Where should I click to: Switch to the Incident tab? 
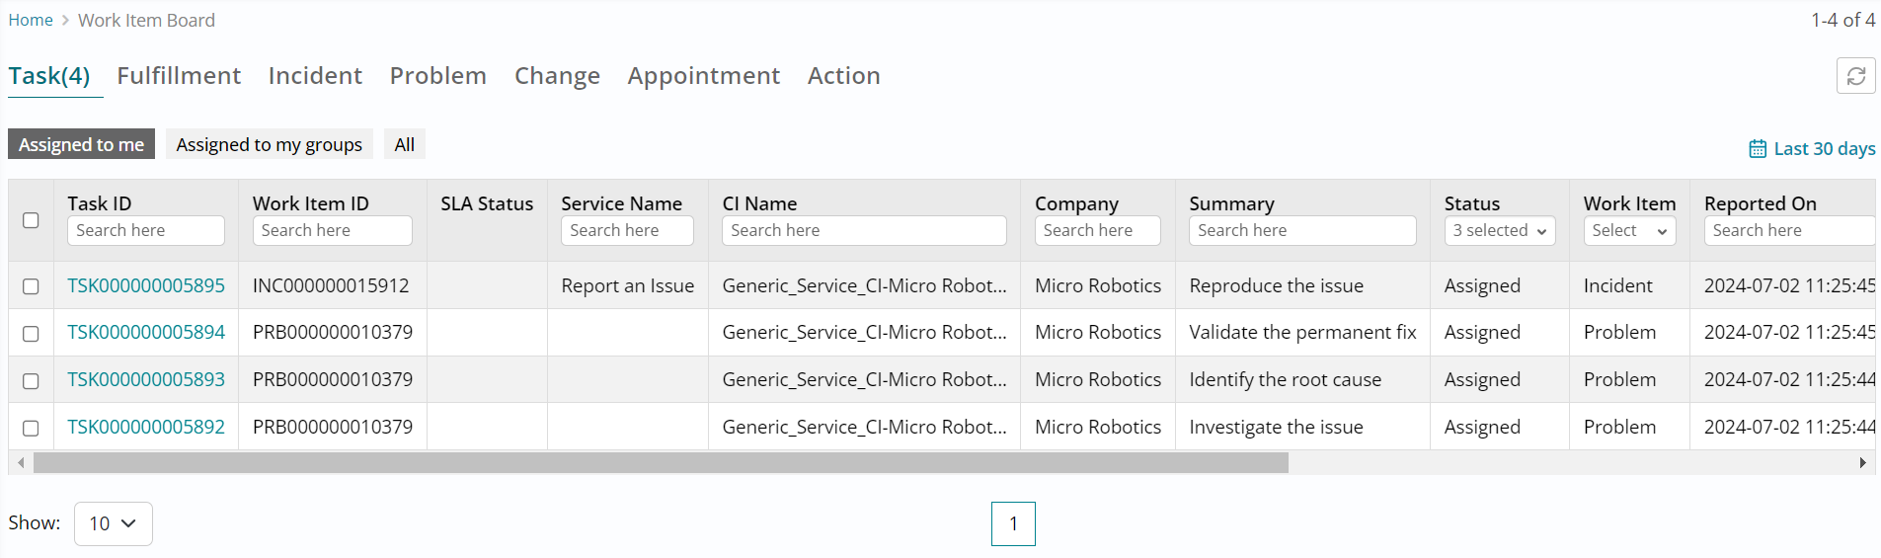315,76
